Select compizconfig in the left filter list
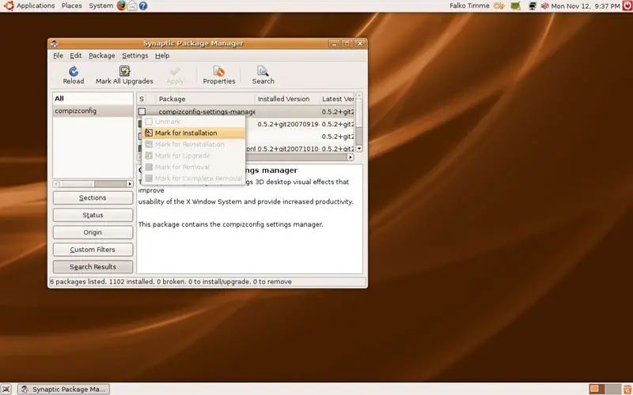Image resolution: width=633 pixels, height=395 pixels. (x=76, y=111)
